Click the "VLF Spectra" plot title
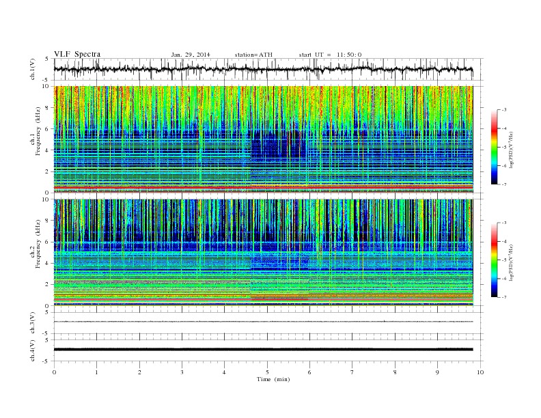The height and width of the screenshot is (418, 541). [x=77, y=54]
